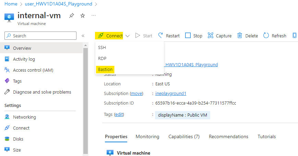Delete the virtual machine

click(x=248, y=36)
